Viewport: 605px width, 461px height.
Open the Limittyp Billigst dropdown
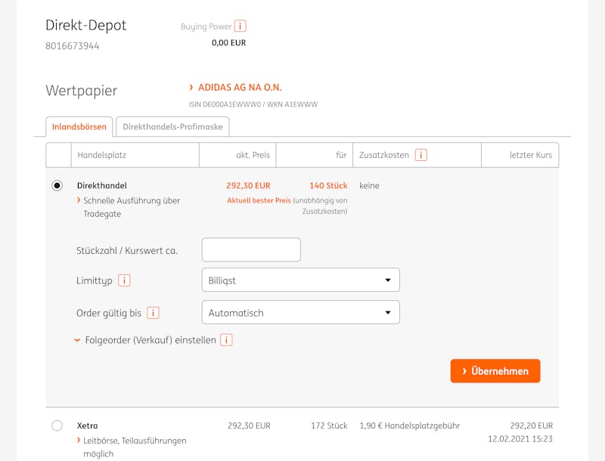(x=300, y=280)
